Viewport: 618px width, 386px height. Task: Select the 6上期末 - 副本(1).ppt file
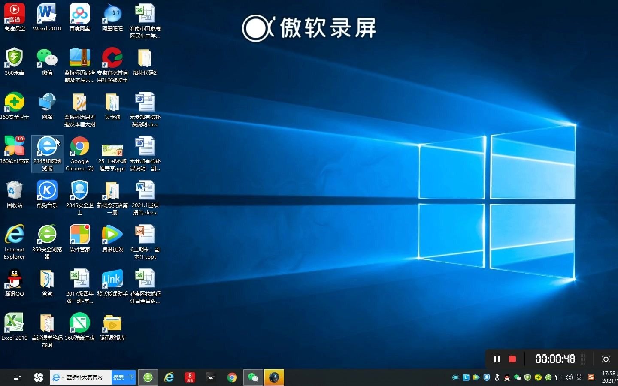(145, 242)
